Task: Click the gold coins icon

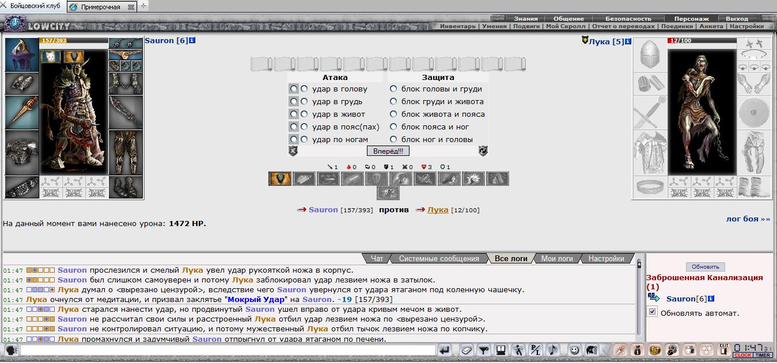Action: (x=655, y=350)
